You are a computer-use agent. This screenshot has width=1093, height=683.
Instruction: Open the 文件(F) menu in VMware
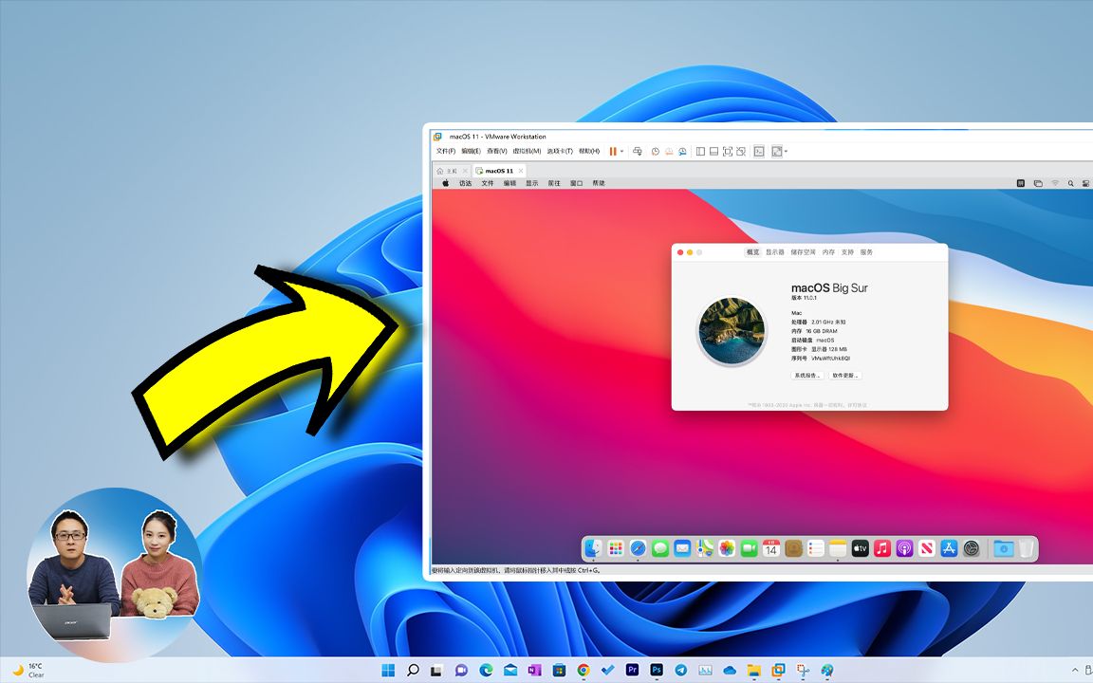coord(445,151)
